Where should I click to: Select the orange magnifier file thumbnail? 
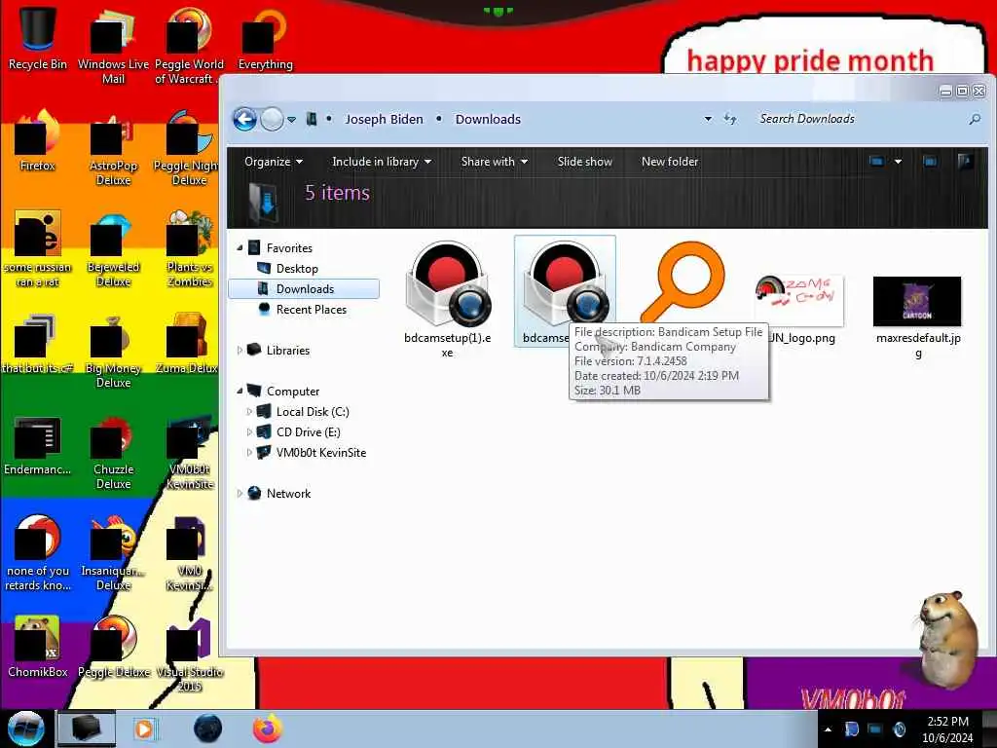point(683,280)
